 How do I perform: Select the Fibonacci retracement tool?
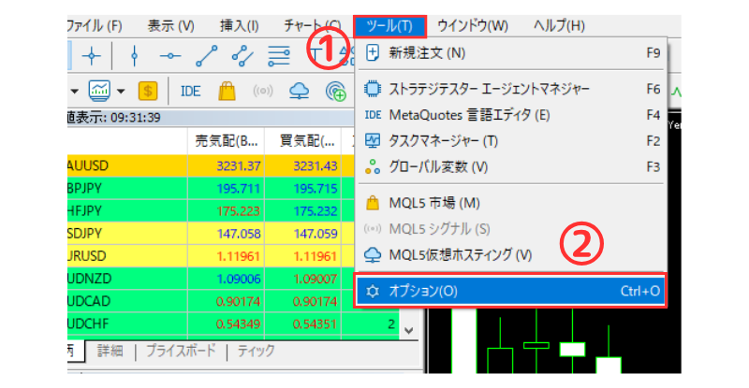coord(279,56)
